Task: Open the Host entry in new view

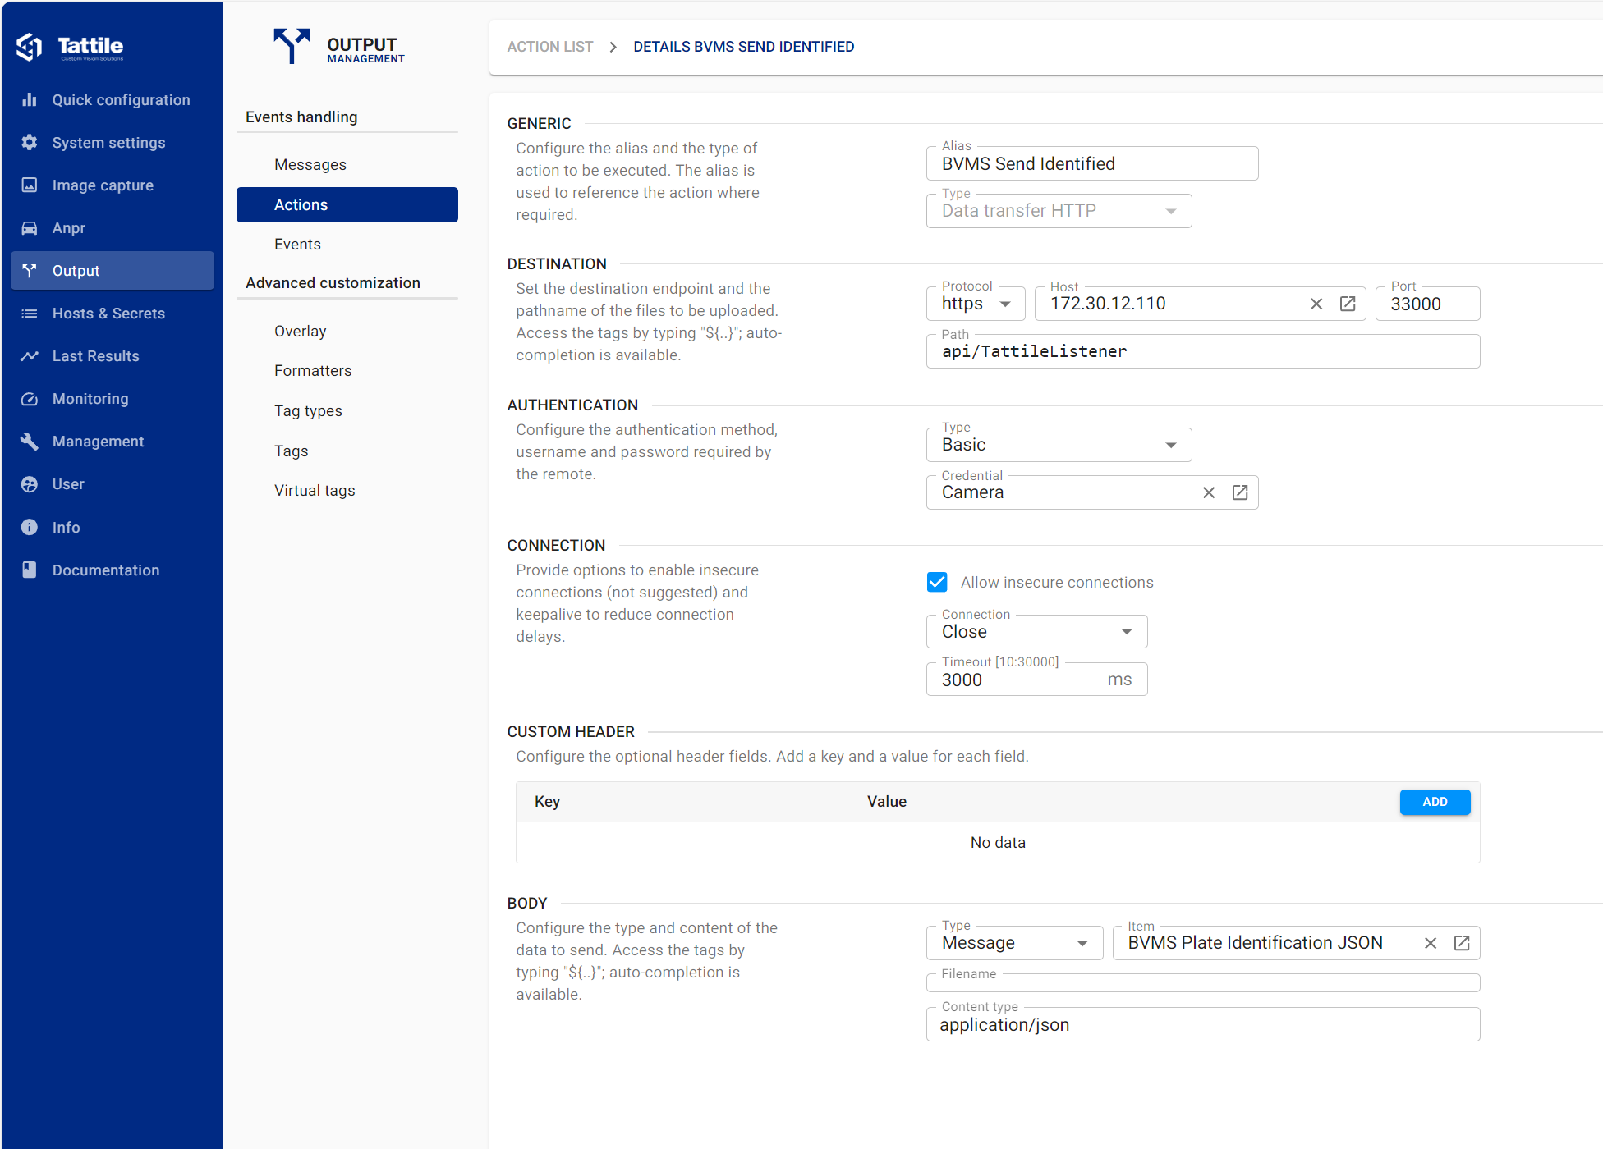Action: [1348, 304]
